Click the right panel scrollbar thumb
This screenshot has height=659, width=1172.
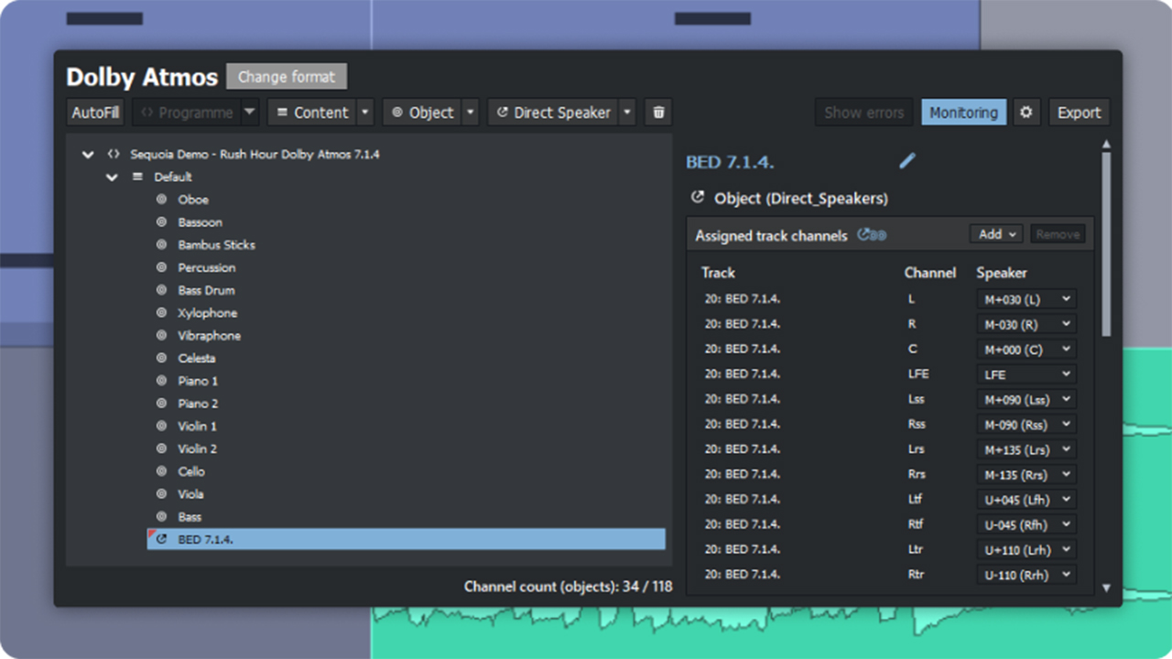tap(1106, 243)
